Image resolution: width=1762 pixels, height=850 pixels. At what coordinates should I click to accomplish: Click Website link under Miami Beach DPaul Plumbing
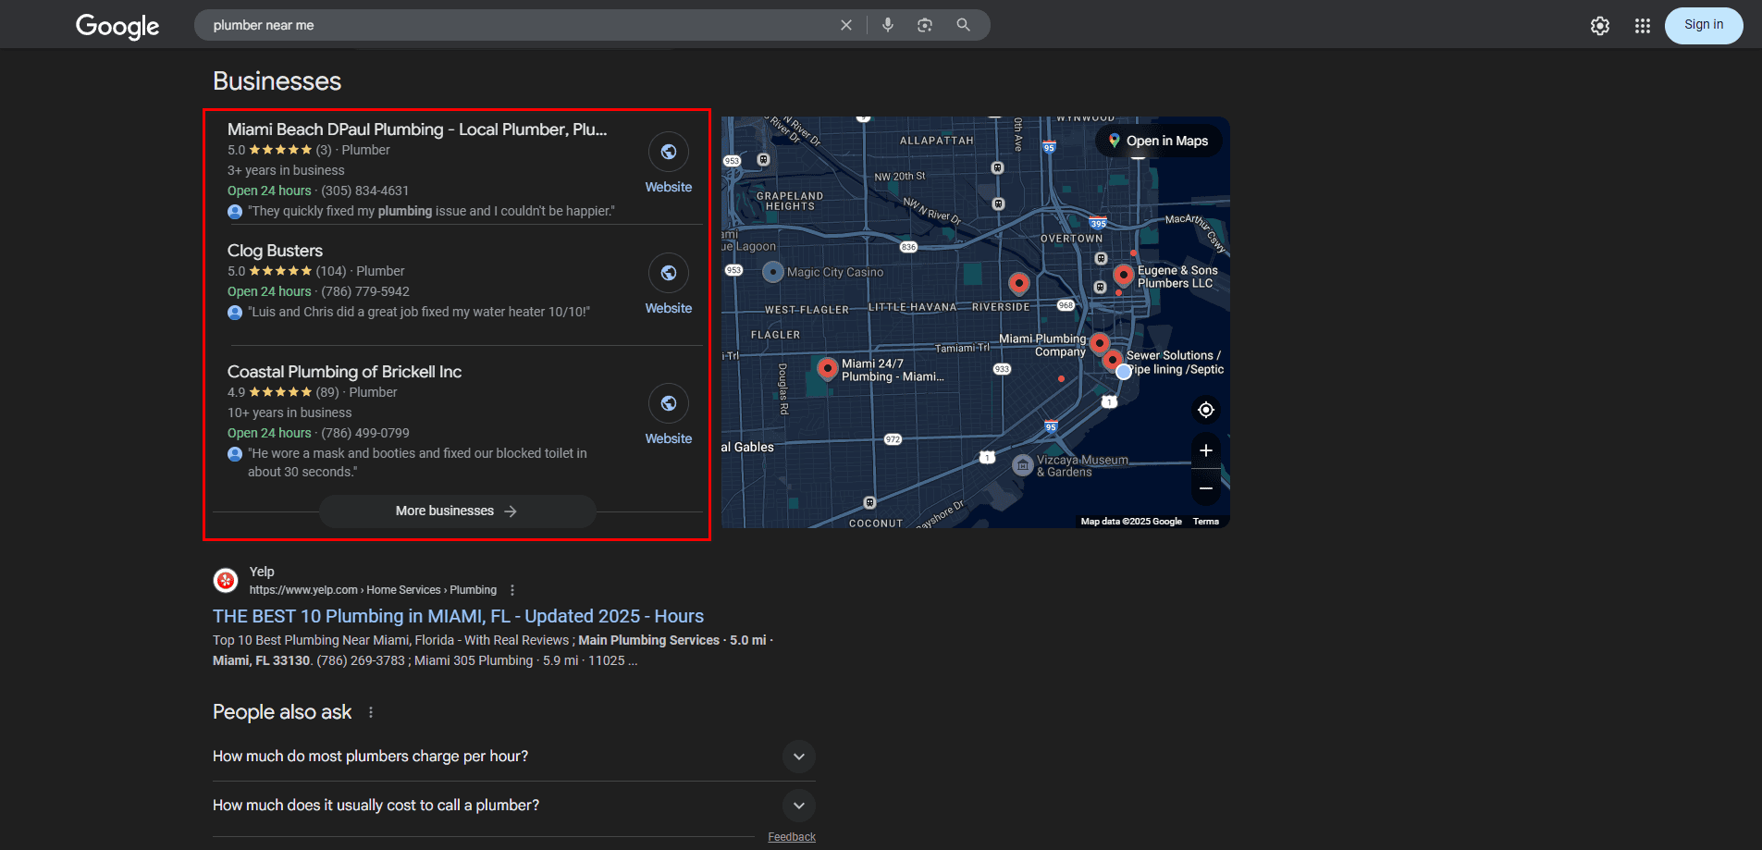[x=669, y=187]
